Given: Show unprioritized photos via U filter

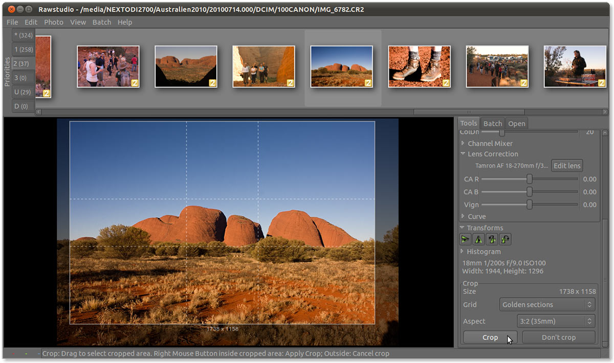Looking at the screenshot, I should pos(23,92).
